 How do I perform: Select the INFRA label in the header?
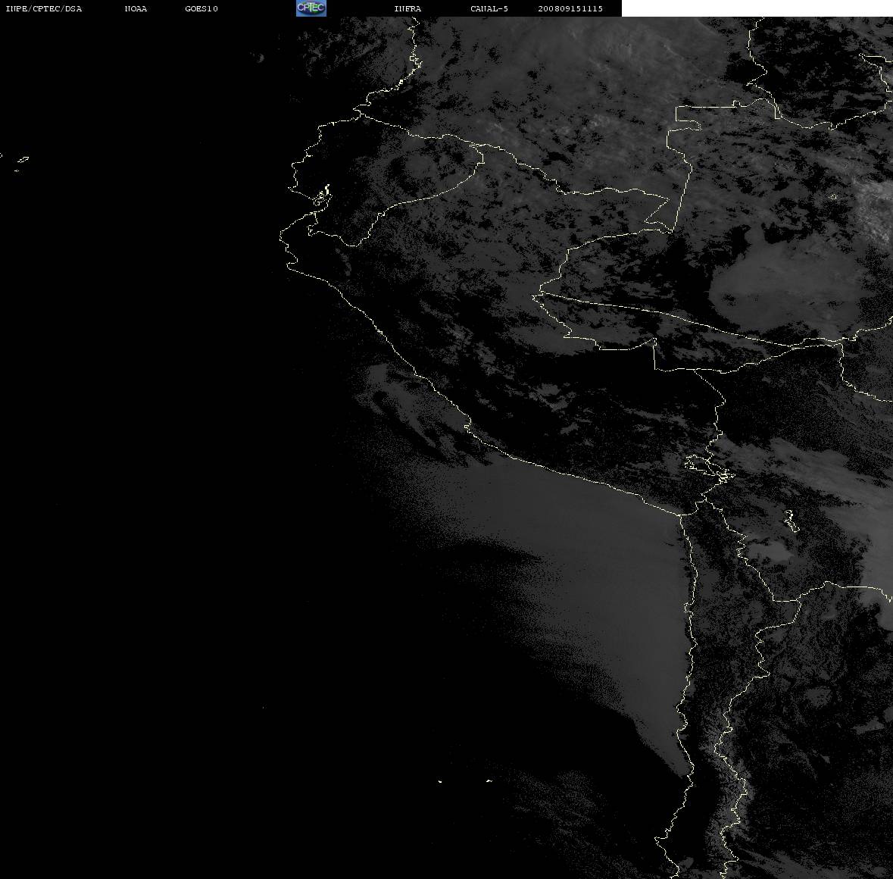407,8
